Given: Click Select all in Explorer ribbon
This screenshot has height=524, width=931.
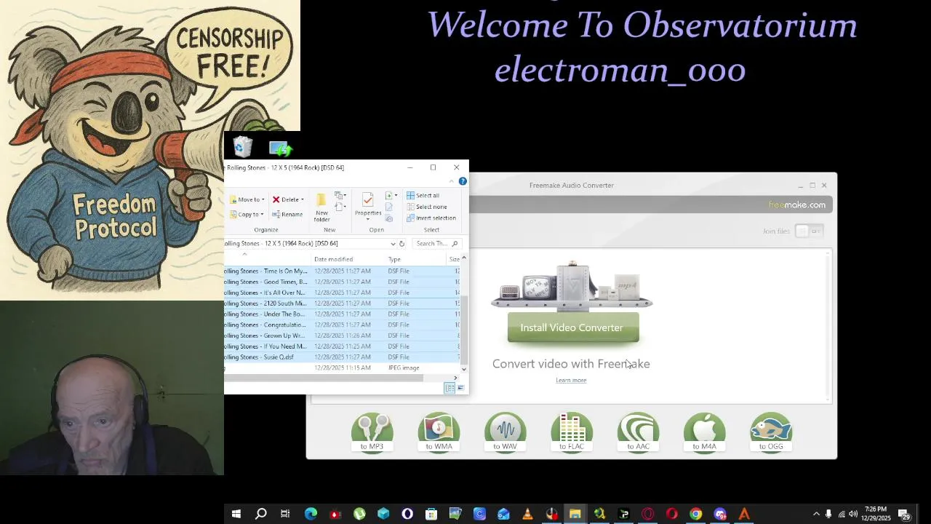Looking at the screenshot, I should click(423, 195).
